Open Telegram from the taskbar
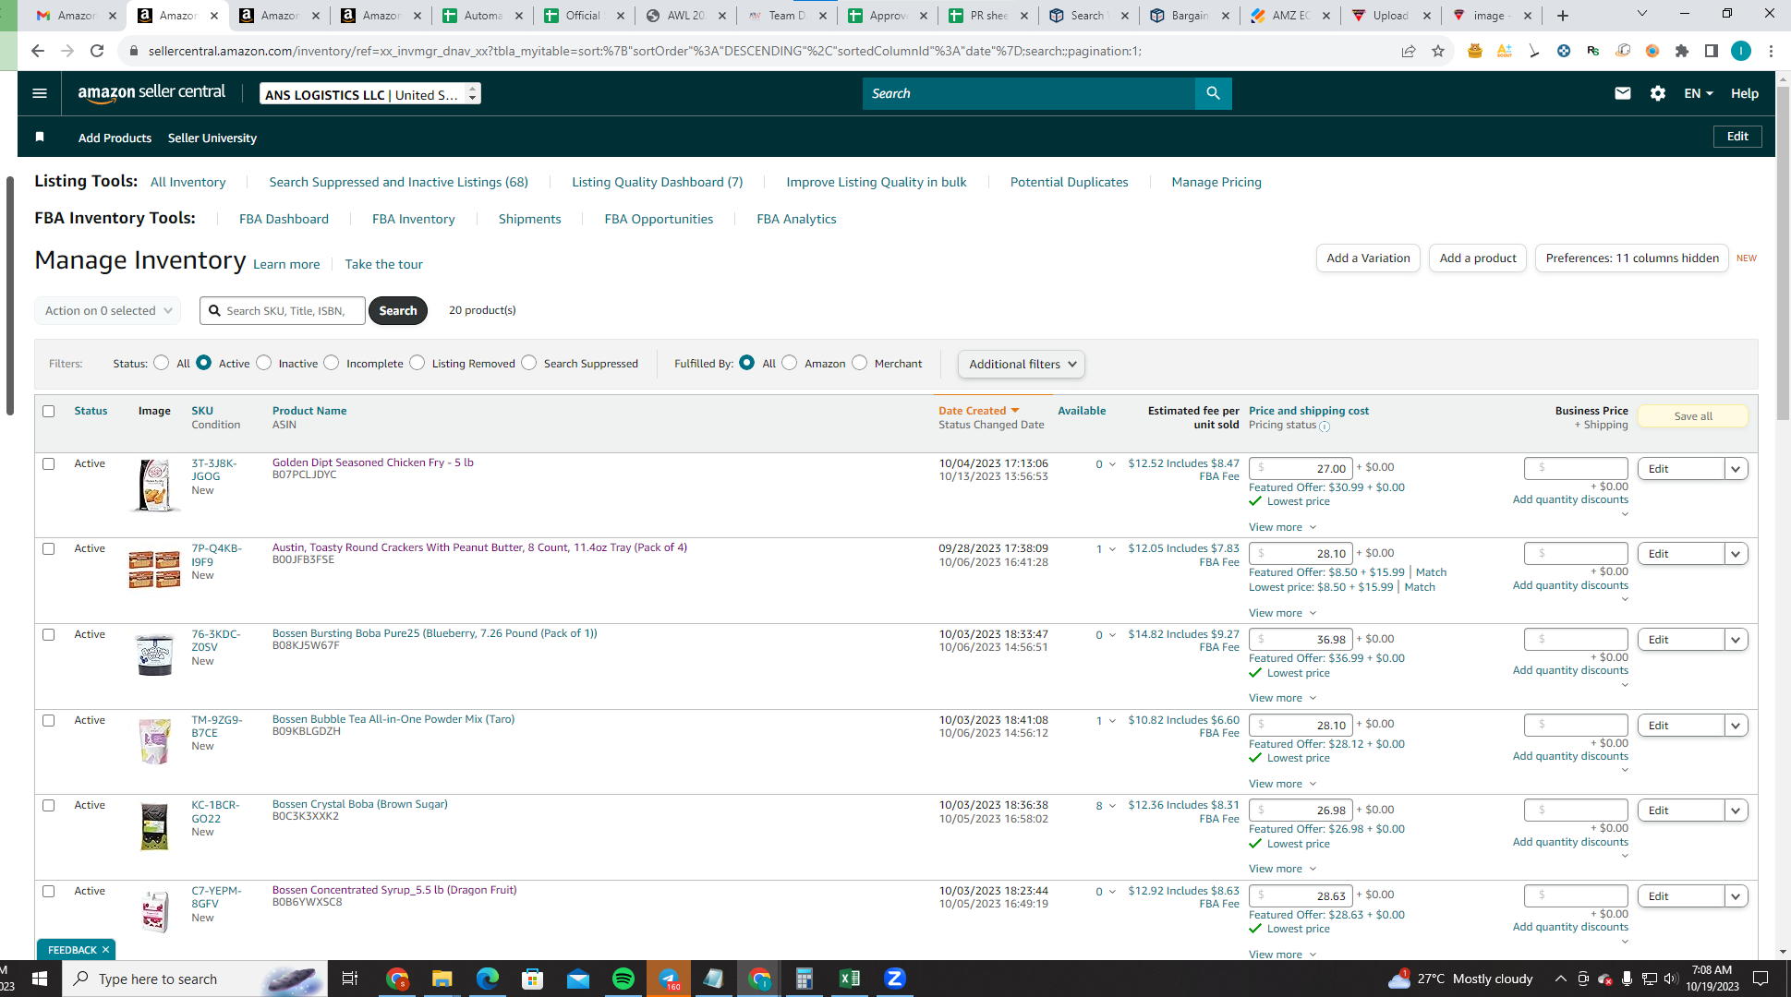 click(669, 979)
